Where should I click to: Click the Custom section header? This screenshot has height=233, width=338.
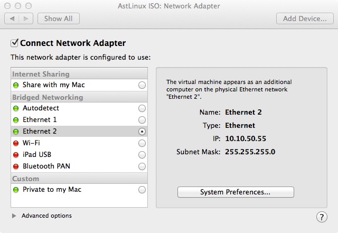click(x=79, y=179)
